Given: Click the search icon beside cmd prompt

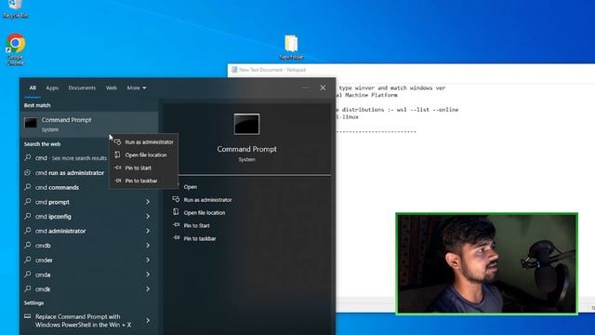Looking at the screenshot, I should (28, 202).
